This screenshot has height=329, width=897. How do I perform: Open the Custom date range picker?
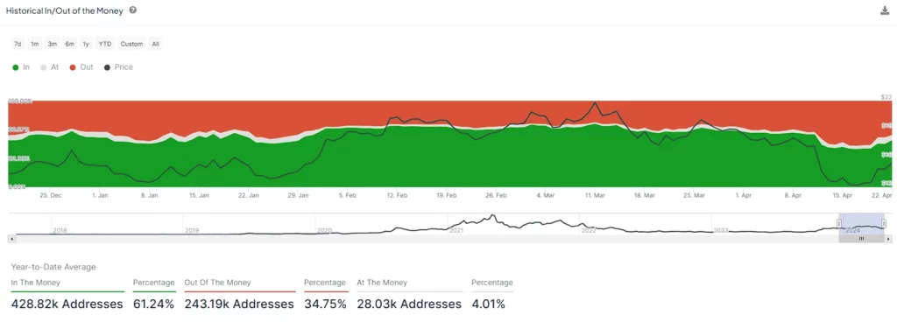click(131, 44)
